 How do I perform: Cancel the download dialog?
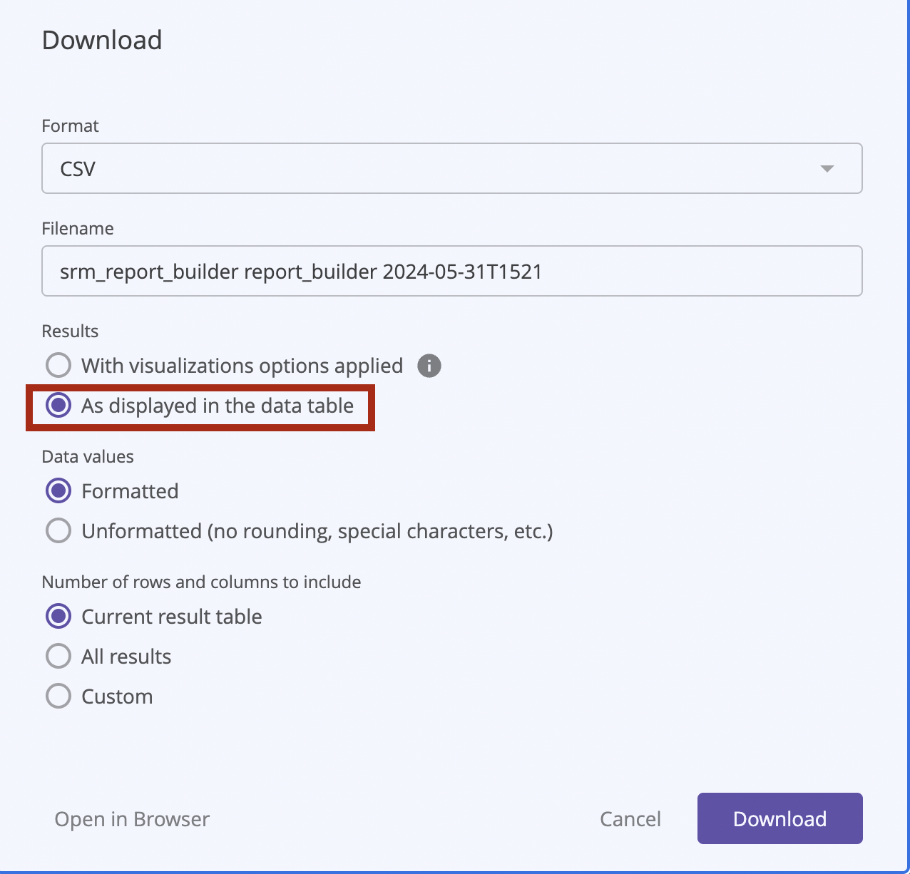[x=630, y=819]
